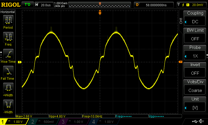Open the Coupling DC selector
Image resolution: width=208 pixels, height=125 pixels.
[195, 18]
